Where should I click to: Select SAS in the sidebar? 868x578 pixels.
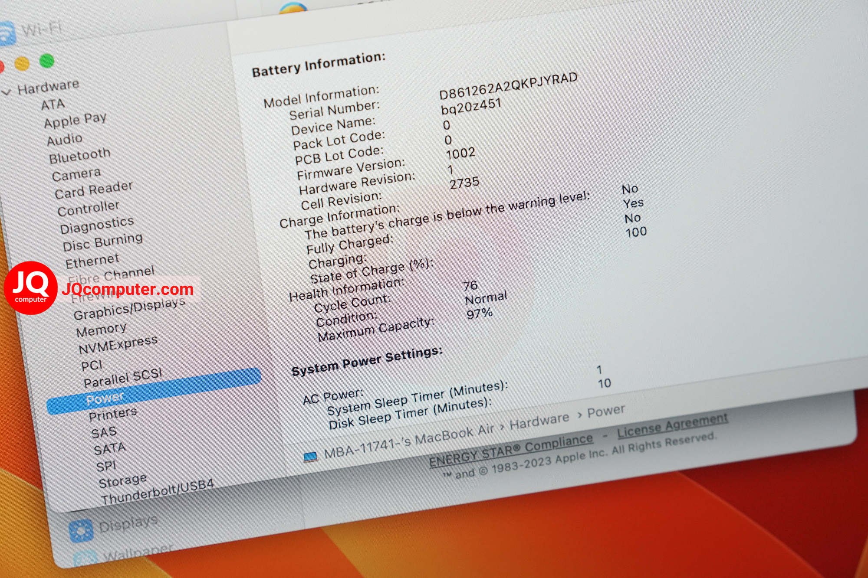pos(104,433)
